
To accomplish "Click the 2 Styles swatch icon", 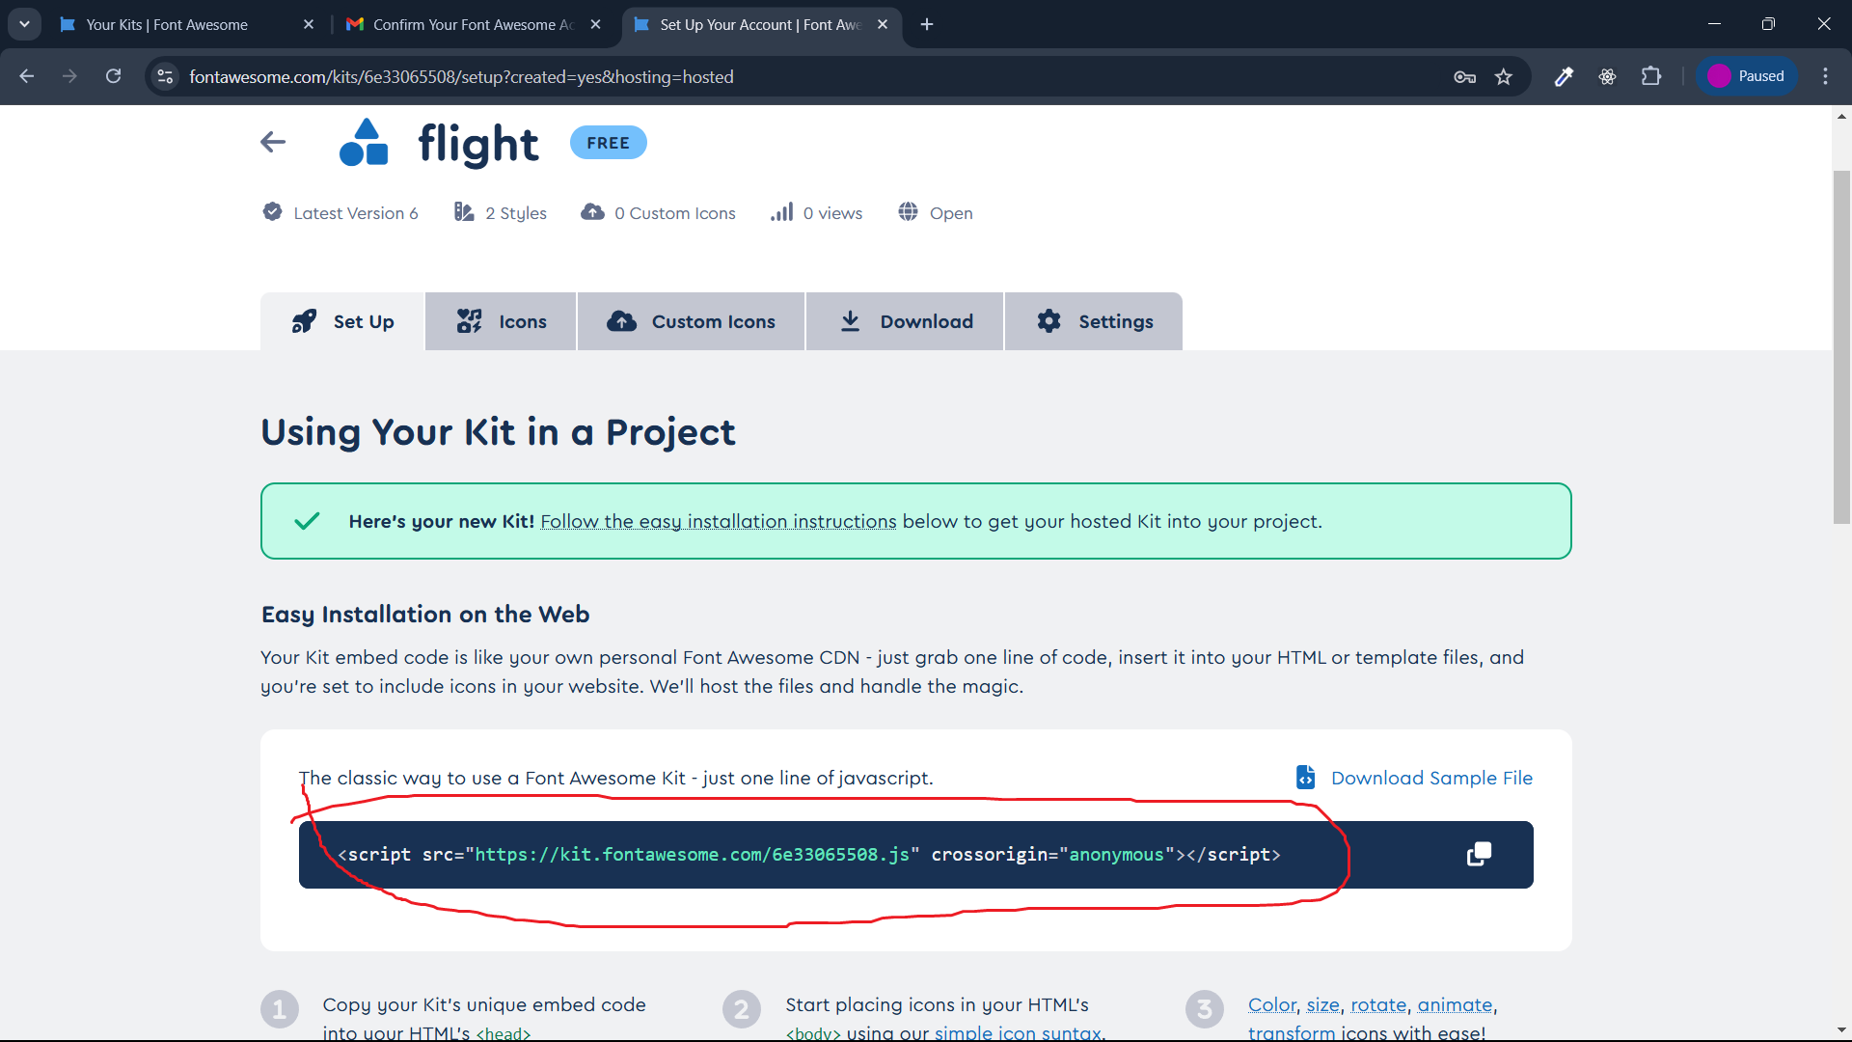I will pyautogui.click(x=464, y=211).
